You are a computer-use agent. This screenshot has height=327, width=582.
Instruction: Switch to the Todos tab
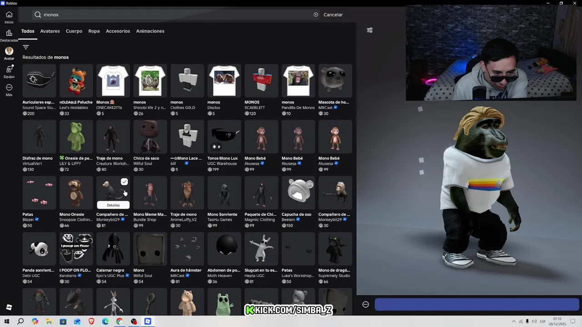(28, 31)
